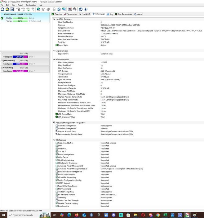The width and height of the screenshot is (204, 218).
Task: Click the speaker toolbar icon
Action: point(75,9)
